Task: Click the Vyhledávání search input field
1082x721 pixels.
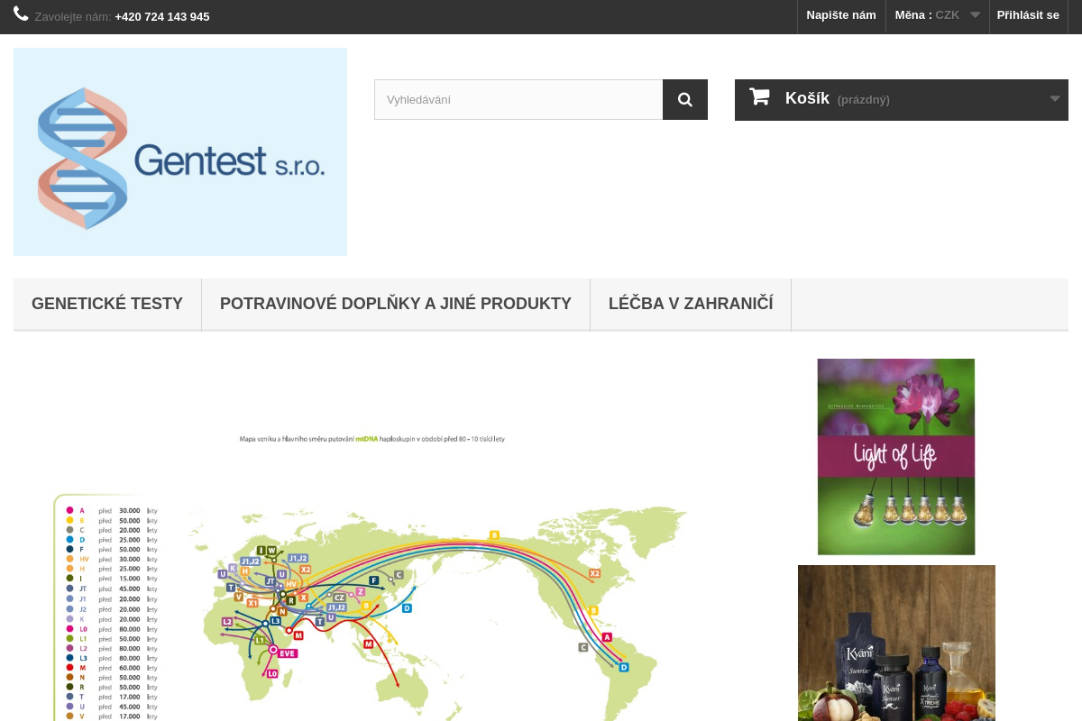Action: tap(518, 99)
